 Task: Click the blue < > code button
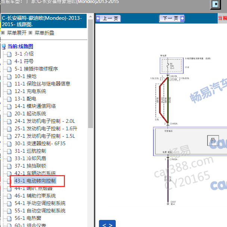107,224
